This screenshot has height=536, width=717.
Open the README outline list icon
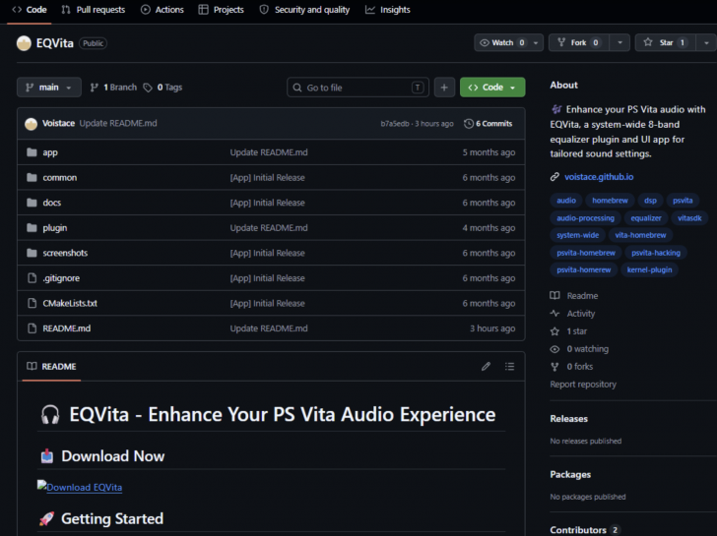[x=509, y=366]
